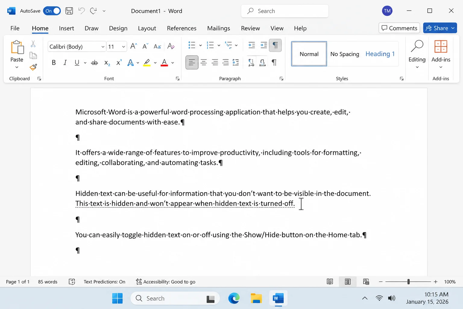
Task: Toggle align left button
Action: (x=192, y=62)
